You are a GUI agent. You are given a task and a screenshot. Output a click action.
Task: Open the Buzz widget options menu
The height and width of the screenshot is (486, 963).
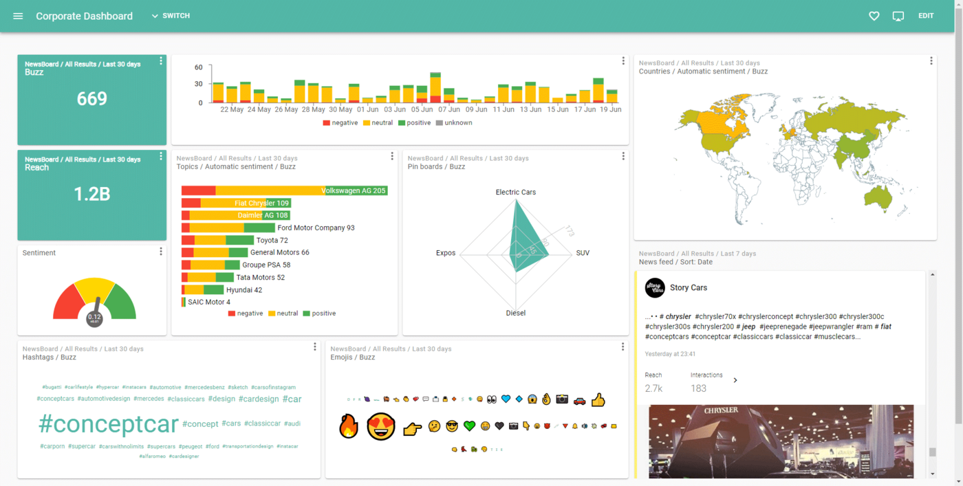click(161, 61)
